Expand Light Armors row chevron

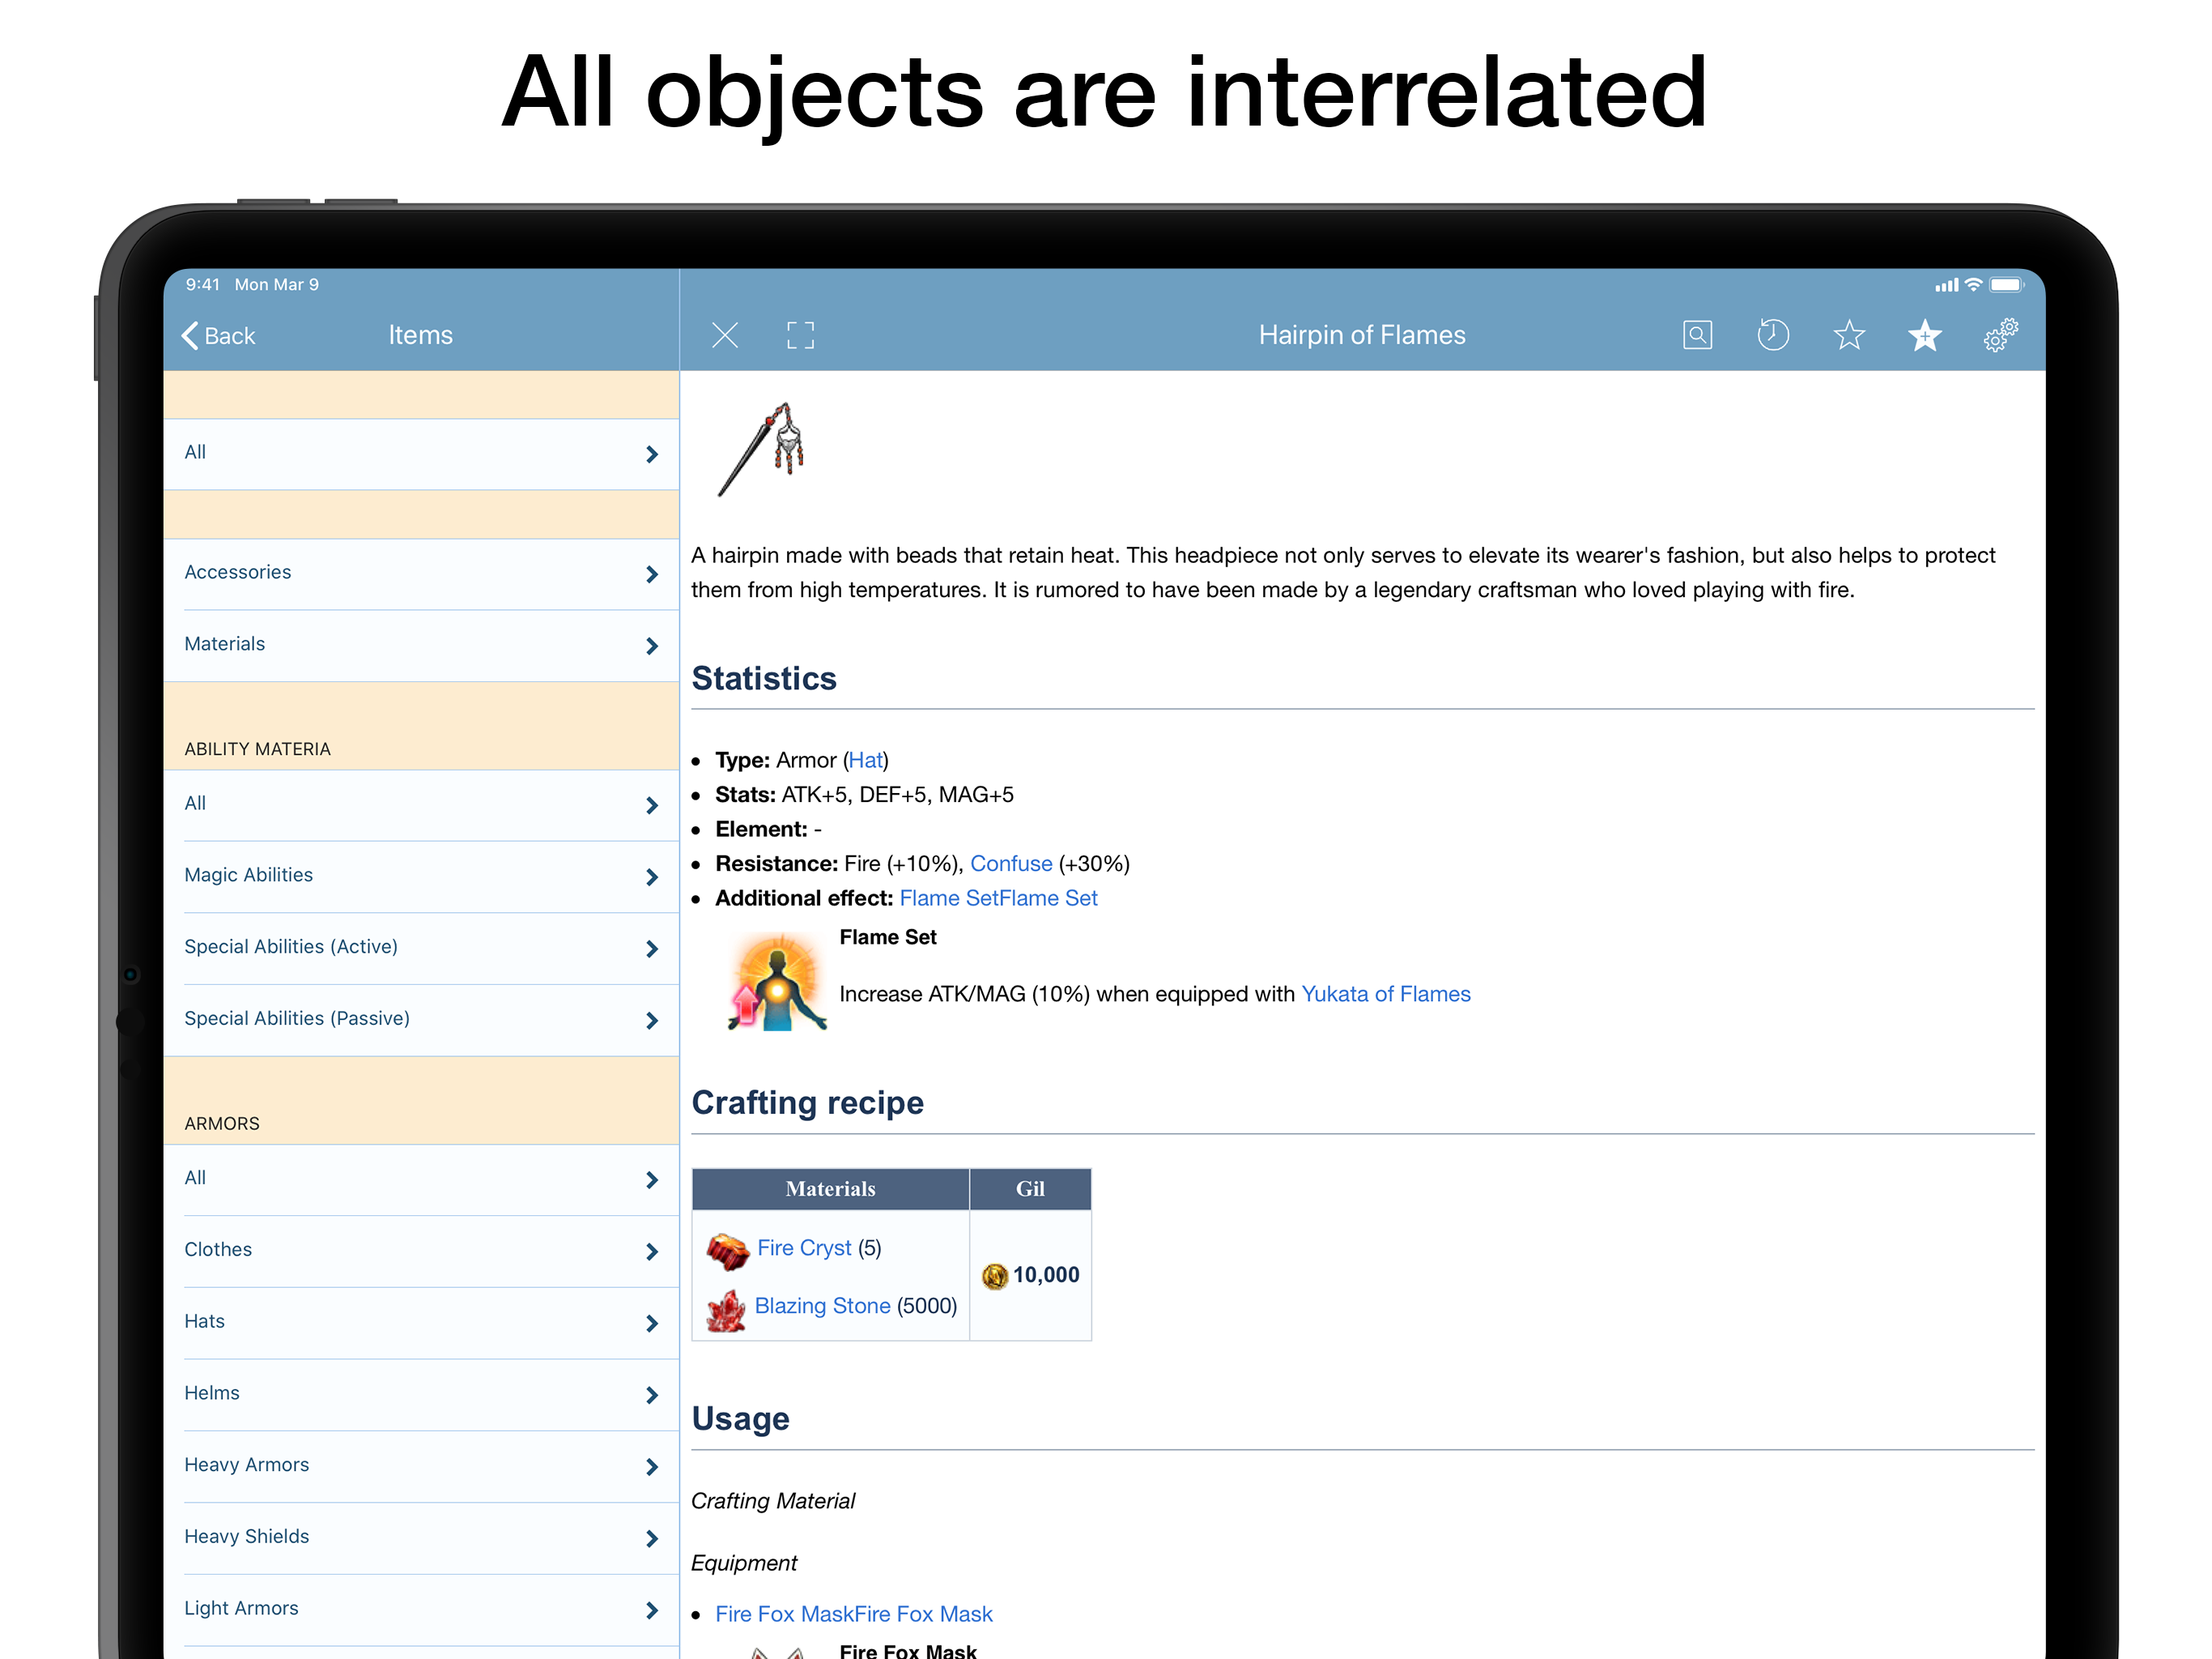[x=652, y=1610]
